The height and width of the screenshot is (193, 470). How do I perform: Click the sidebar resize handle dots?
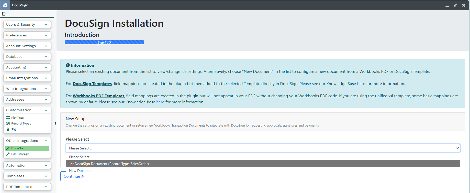click(x=55, y=124)
